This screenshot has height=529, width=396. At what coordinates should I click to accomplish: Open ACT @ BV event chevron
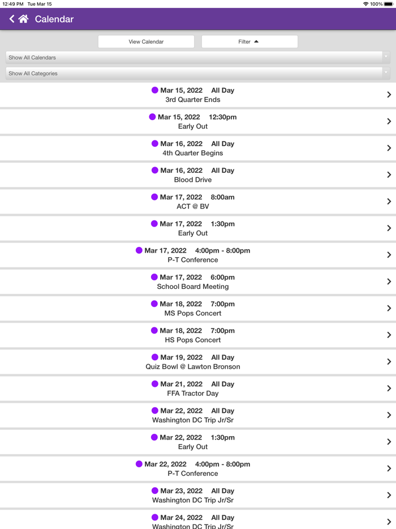coord(389,202)
